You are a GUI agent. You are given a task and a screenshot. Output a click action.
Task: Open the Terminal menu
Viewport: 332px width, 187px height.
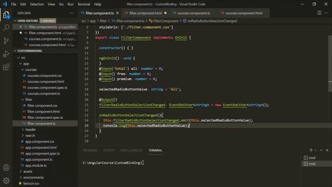pyautogui.click(x=84, y=4)
